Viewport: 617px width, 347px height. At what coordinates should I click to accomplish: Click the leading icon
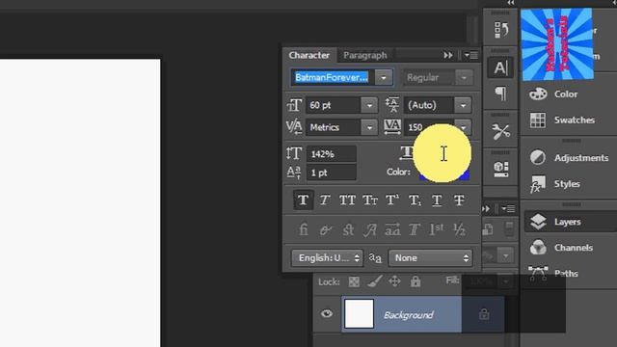(392, 105)
